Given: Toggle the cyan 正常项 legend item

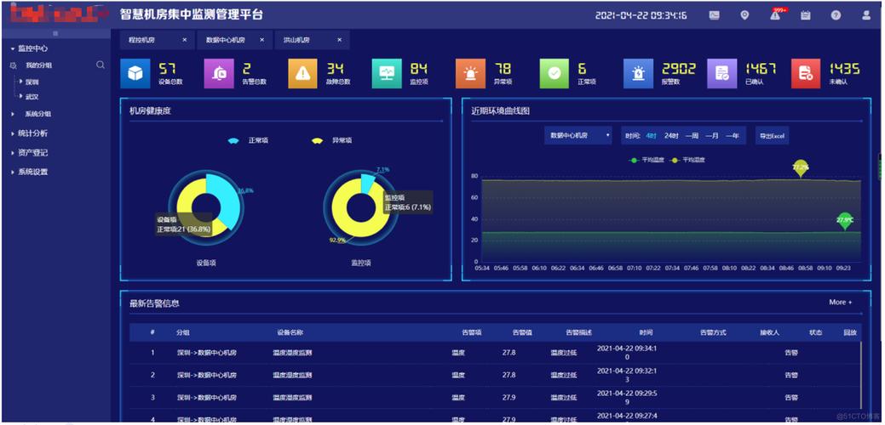Looking at the screenshot, I should click(x=247, y=140).
